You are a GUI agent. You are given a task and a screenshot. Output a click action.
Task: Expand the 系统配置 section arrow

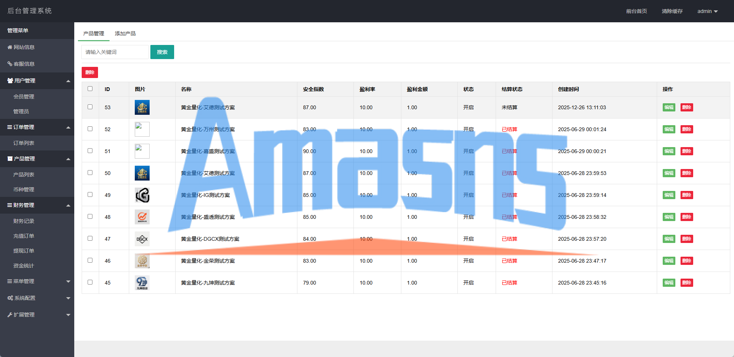(x=68, y=298)
